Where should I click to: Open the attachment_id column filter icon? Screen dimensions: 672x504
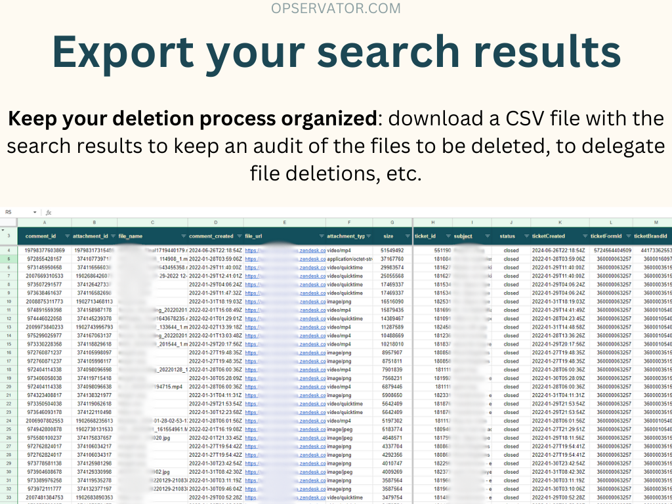(x=112, y=236)
